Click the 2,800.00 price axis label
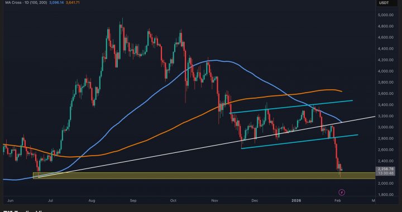 point(386,138)
